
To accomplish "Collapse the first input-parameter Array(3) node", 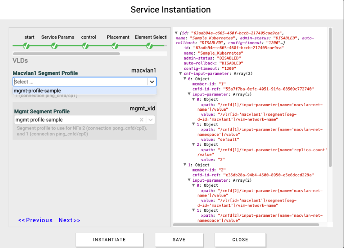I will (189, 94).
